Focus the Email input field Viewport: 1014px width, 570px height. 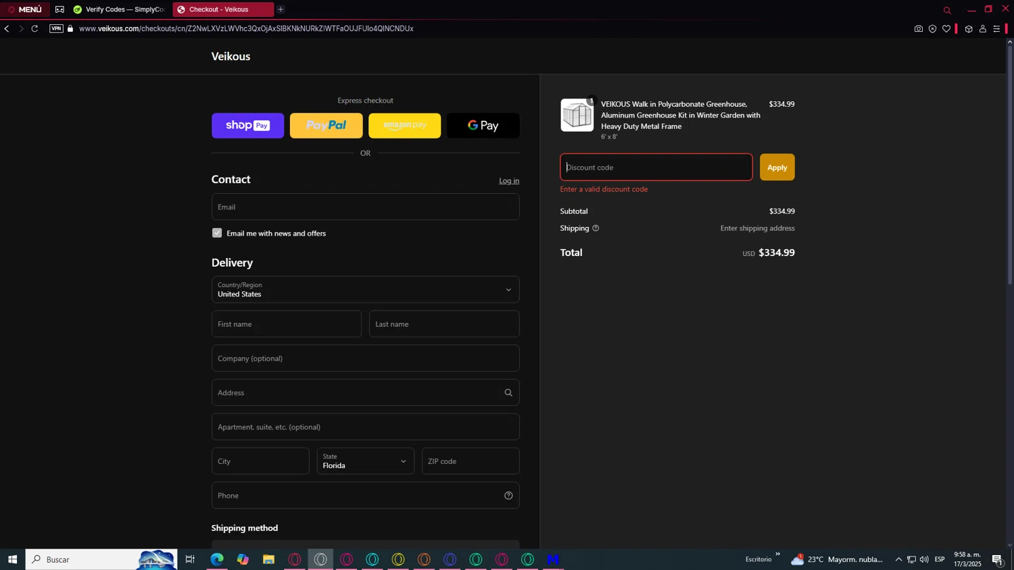click(366, 207)
